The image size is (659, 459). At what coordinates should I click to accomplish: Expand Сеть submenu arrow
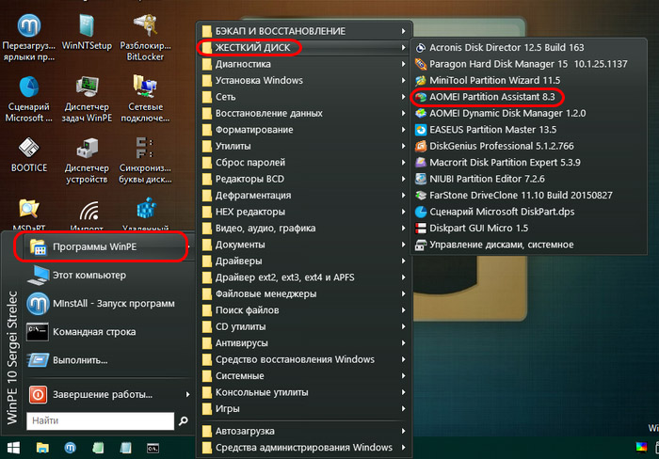pyautogui.click(x=403, y=97)
